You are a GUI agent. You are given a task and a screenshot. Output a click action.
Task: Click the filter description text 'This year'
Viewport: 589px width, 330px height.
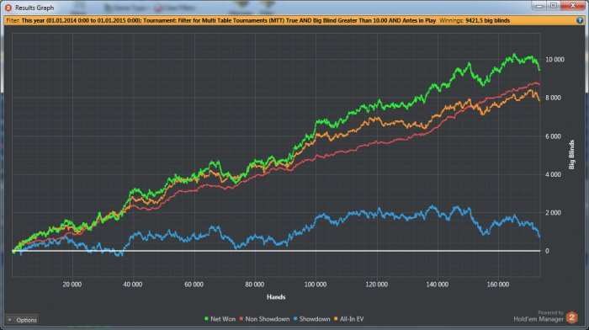pyautogui.click(x=33, y=21)
